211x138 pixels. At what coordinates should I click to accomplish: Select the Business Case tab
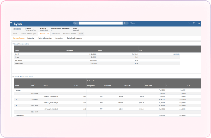[44, 34]
